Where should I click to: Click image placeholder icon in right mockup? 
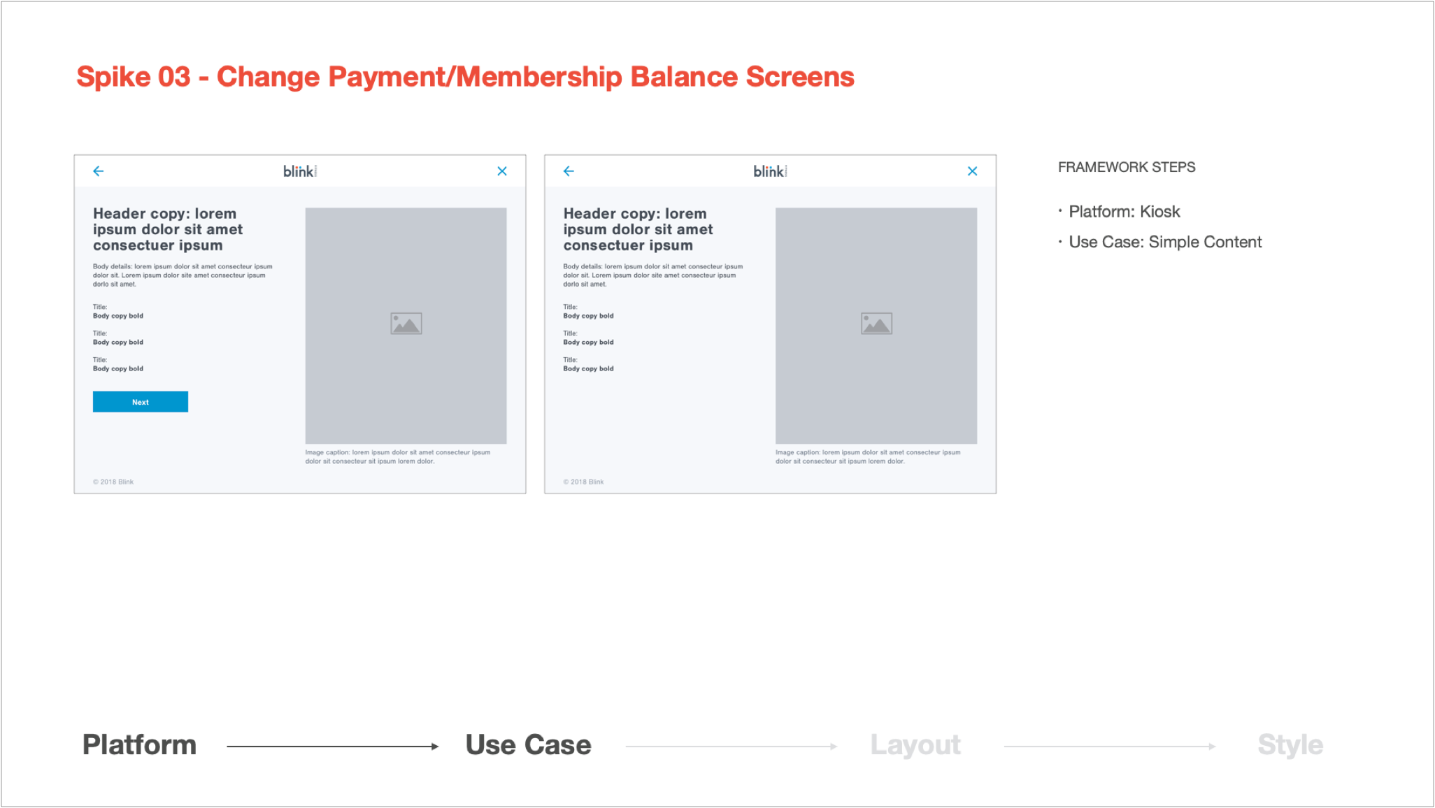click(876, 324)
